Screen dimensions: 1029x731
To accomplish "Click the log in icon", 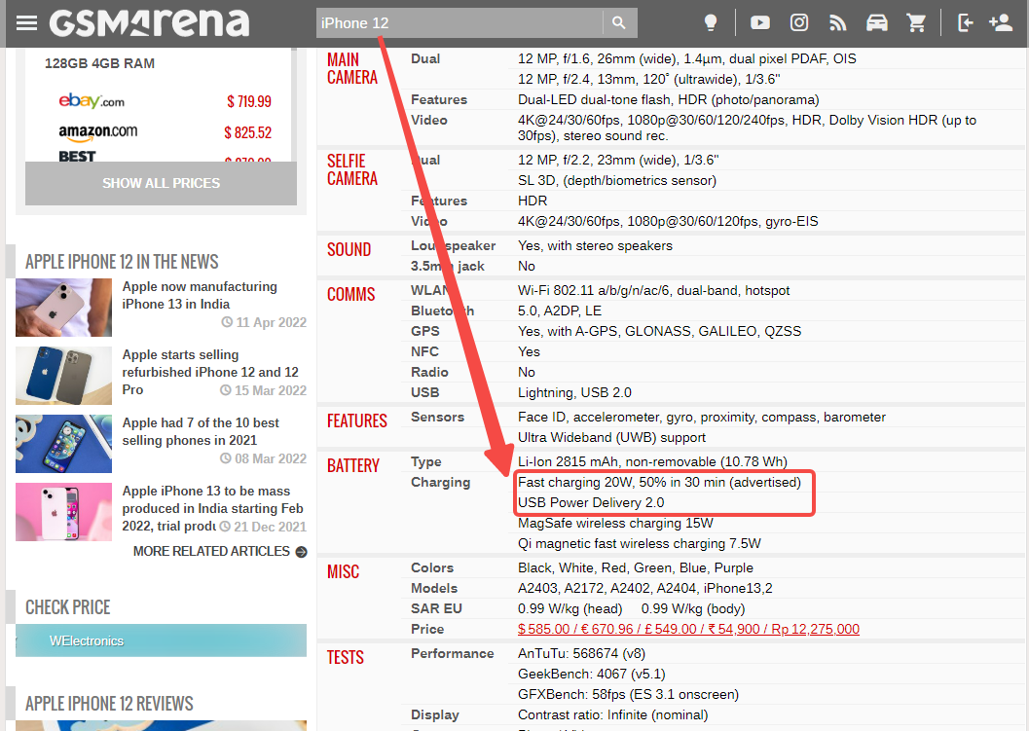I will tap(965, 22).
